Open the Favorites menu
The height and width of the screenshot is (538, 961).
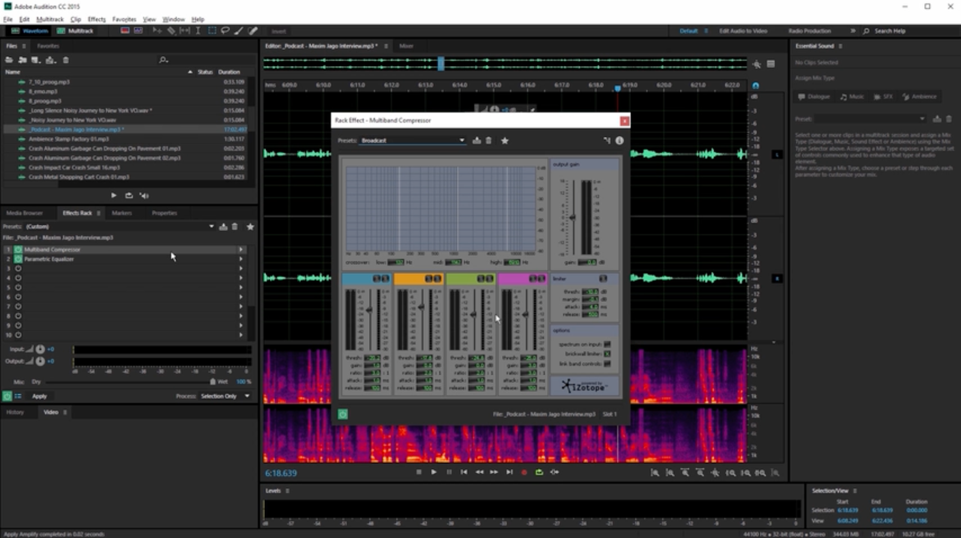pyautogui.click(x=124, y=19)
